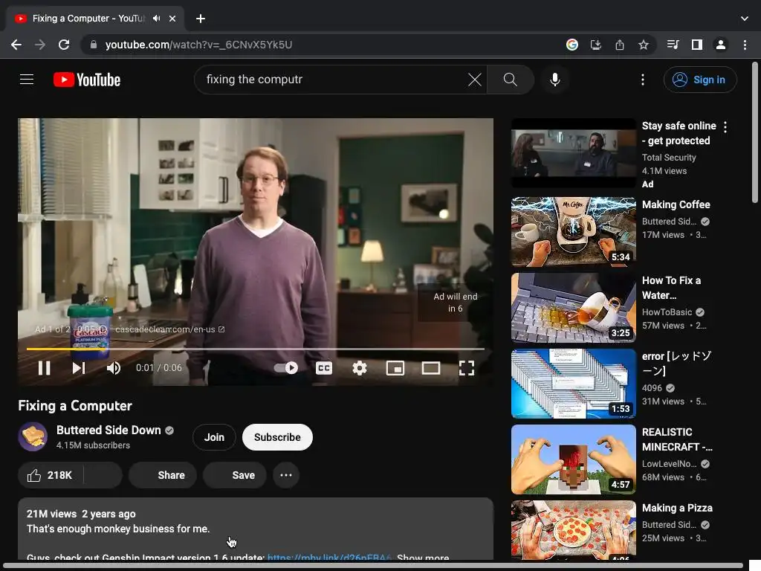Close the Fixing a Computer tab

(172, 19)
